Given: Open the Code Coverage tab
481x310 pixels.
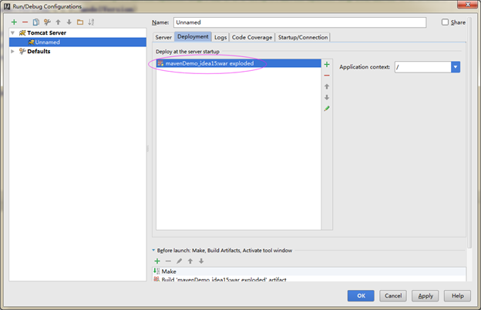Looking at the screenshot, I should [252, 37].
